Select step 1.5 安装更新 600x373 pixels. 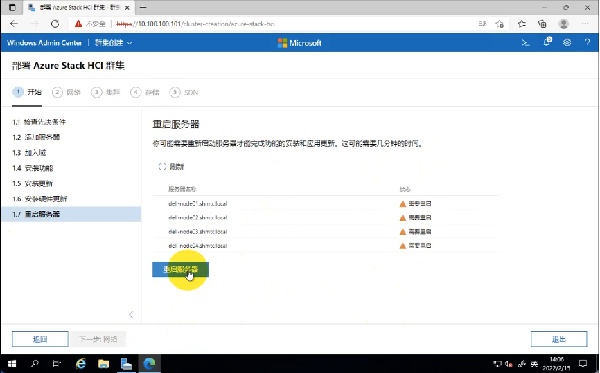71,183
